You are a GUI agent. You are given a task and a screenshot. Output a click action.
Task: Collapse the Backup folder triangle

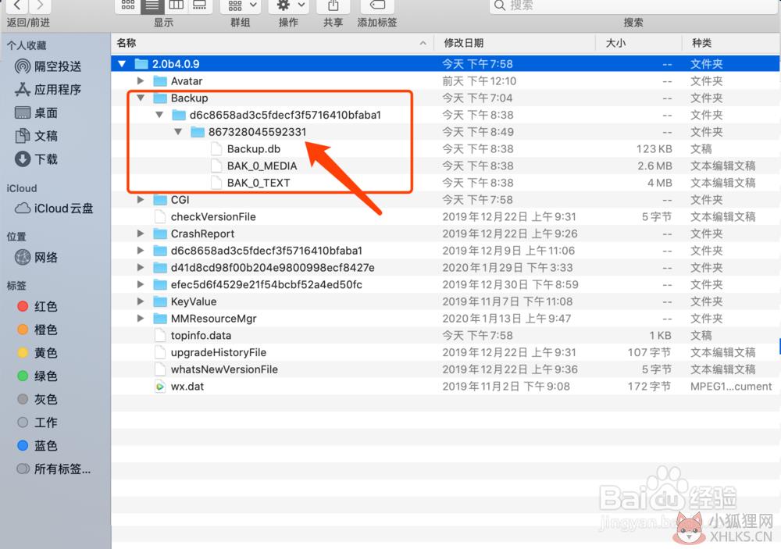141,98
